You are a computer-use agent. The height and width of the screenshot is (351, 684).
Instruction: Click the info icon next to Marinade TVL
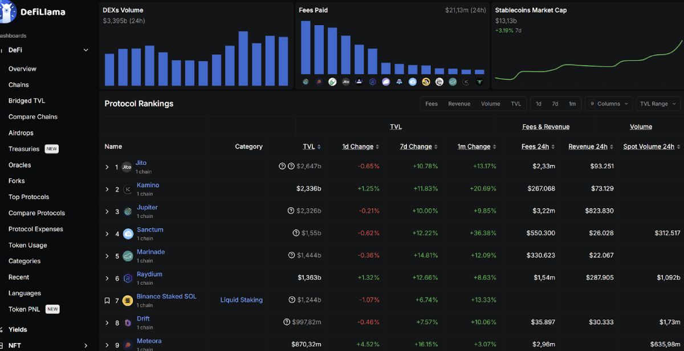[291, 255]
